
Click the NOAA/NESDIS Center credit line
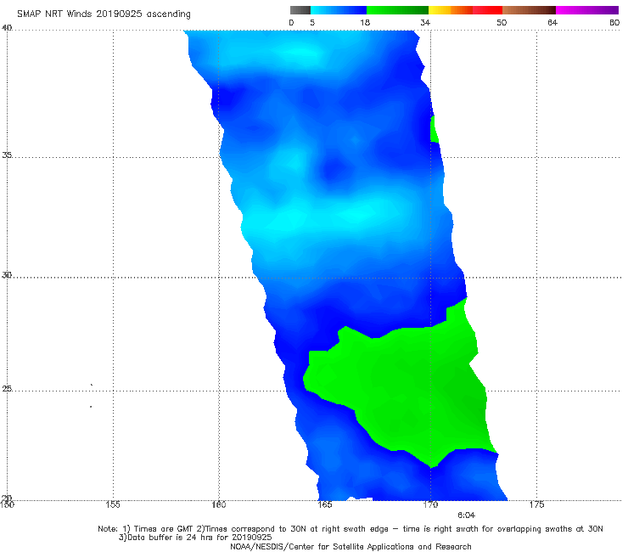[350, 546]
